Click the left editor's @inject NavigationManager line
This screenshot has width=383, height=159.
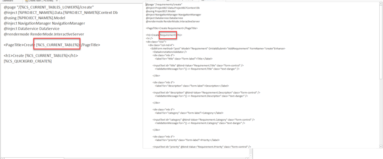pyautogui.click(x=44, y=23)
